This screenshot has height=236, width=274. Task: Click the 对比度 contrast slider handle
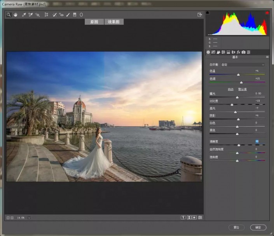[x=232, y=104]
